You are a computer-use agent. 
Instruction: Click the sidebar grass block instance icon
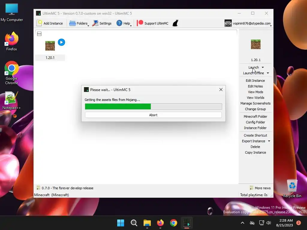point(256,44)
